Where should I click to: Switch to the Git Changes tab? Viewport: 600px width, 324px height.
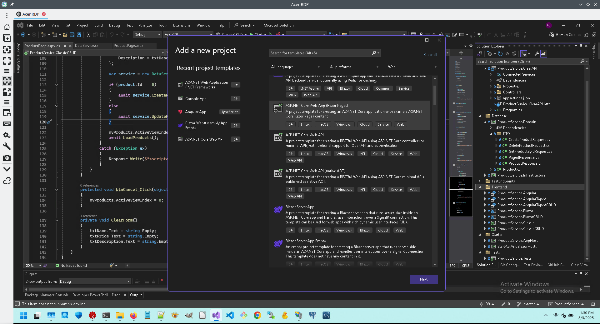pos(510,265)
